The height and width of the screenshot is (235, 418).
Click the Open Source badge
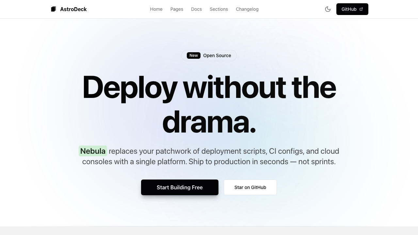[x=209, y=55]
